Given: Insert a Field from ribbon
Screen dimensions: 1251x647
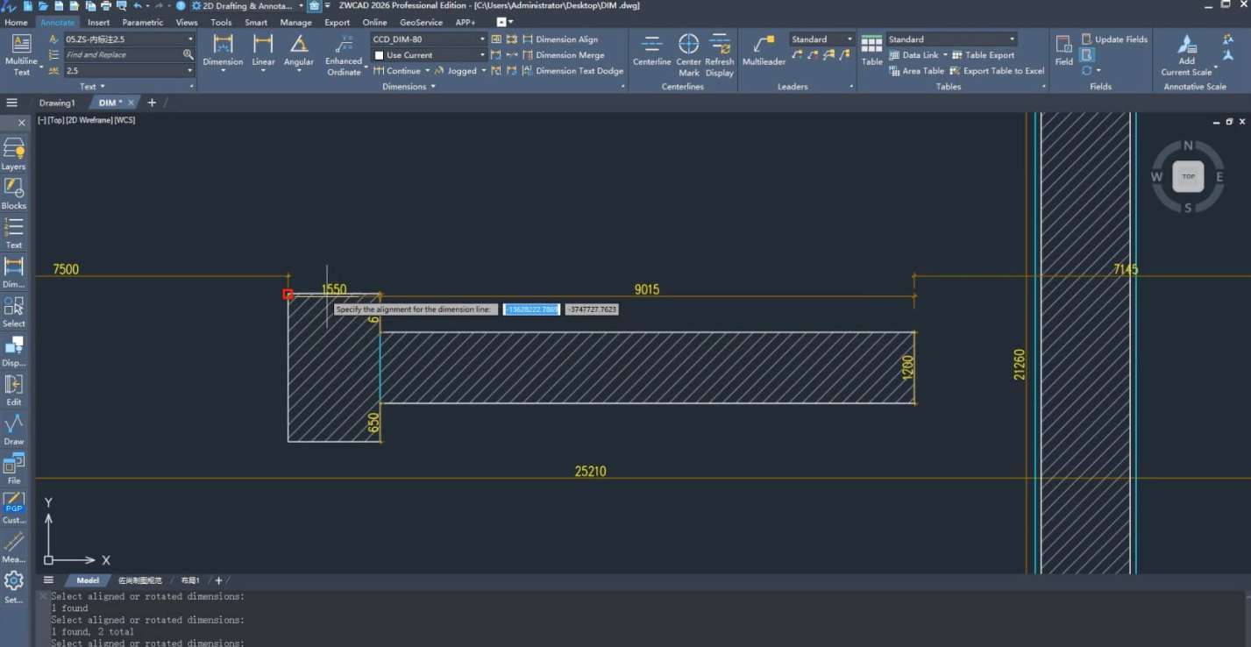Looking at the screenshot, I should (x=1063, y=49).
